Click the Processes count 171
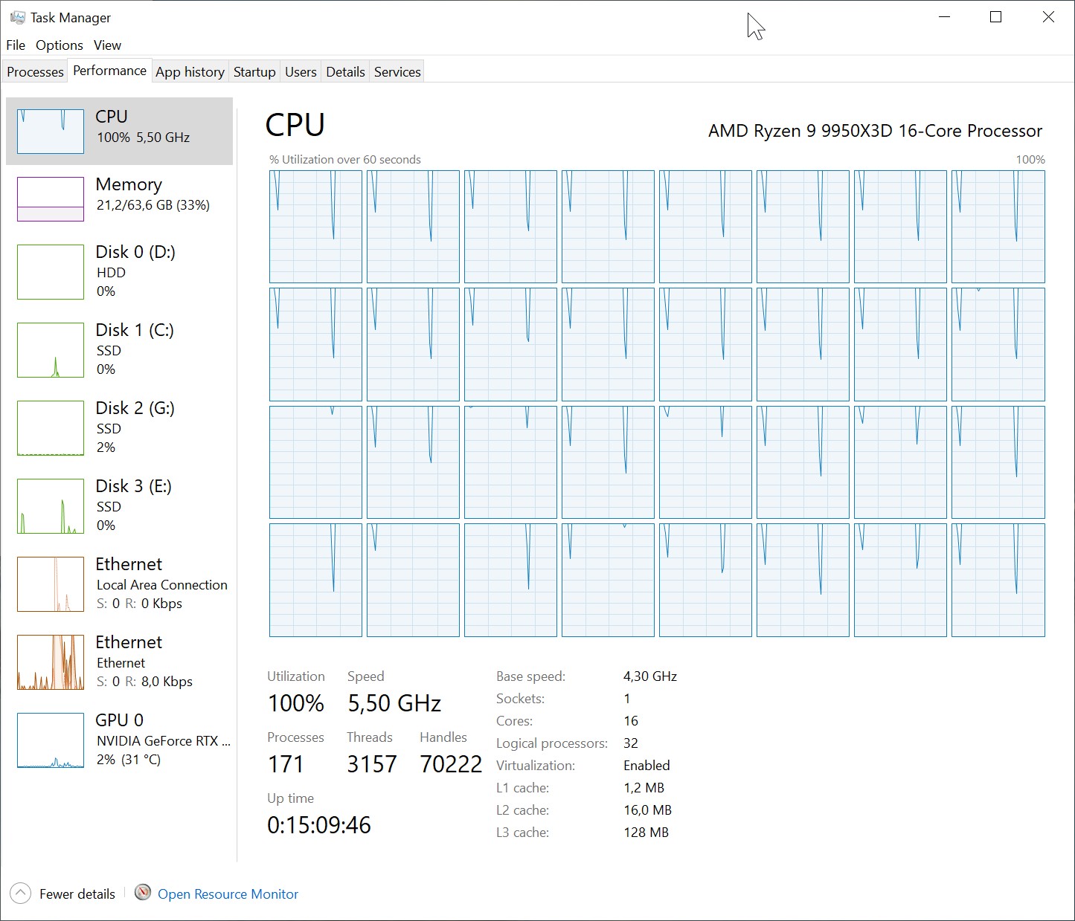Screen dimensions: 1075x921 [x=286, y=764]
